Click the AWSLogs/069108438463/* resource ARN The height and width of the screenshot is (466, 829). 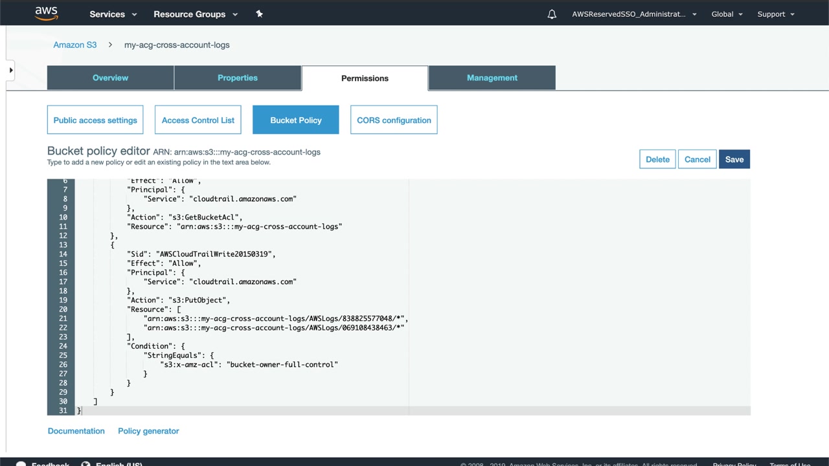click(x=274, y=327)
